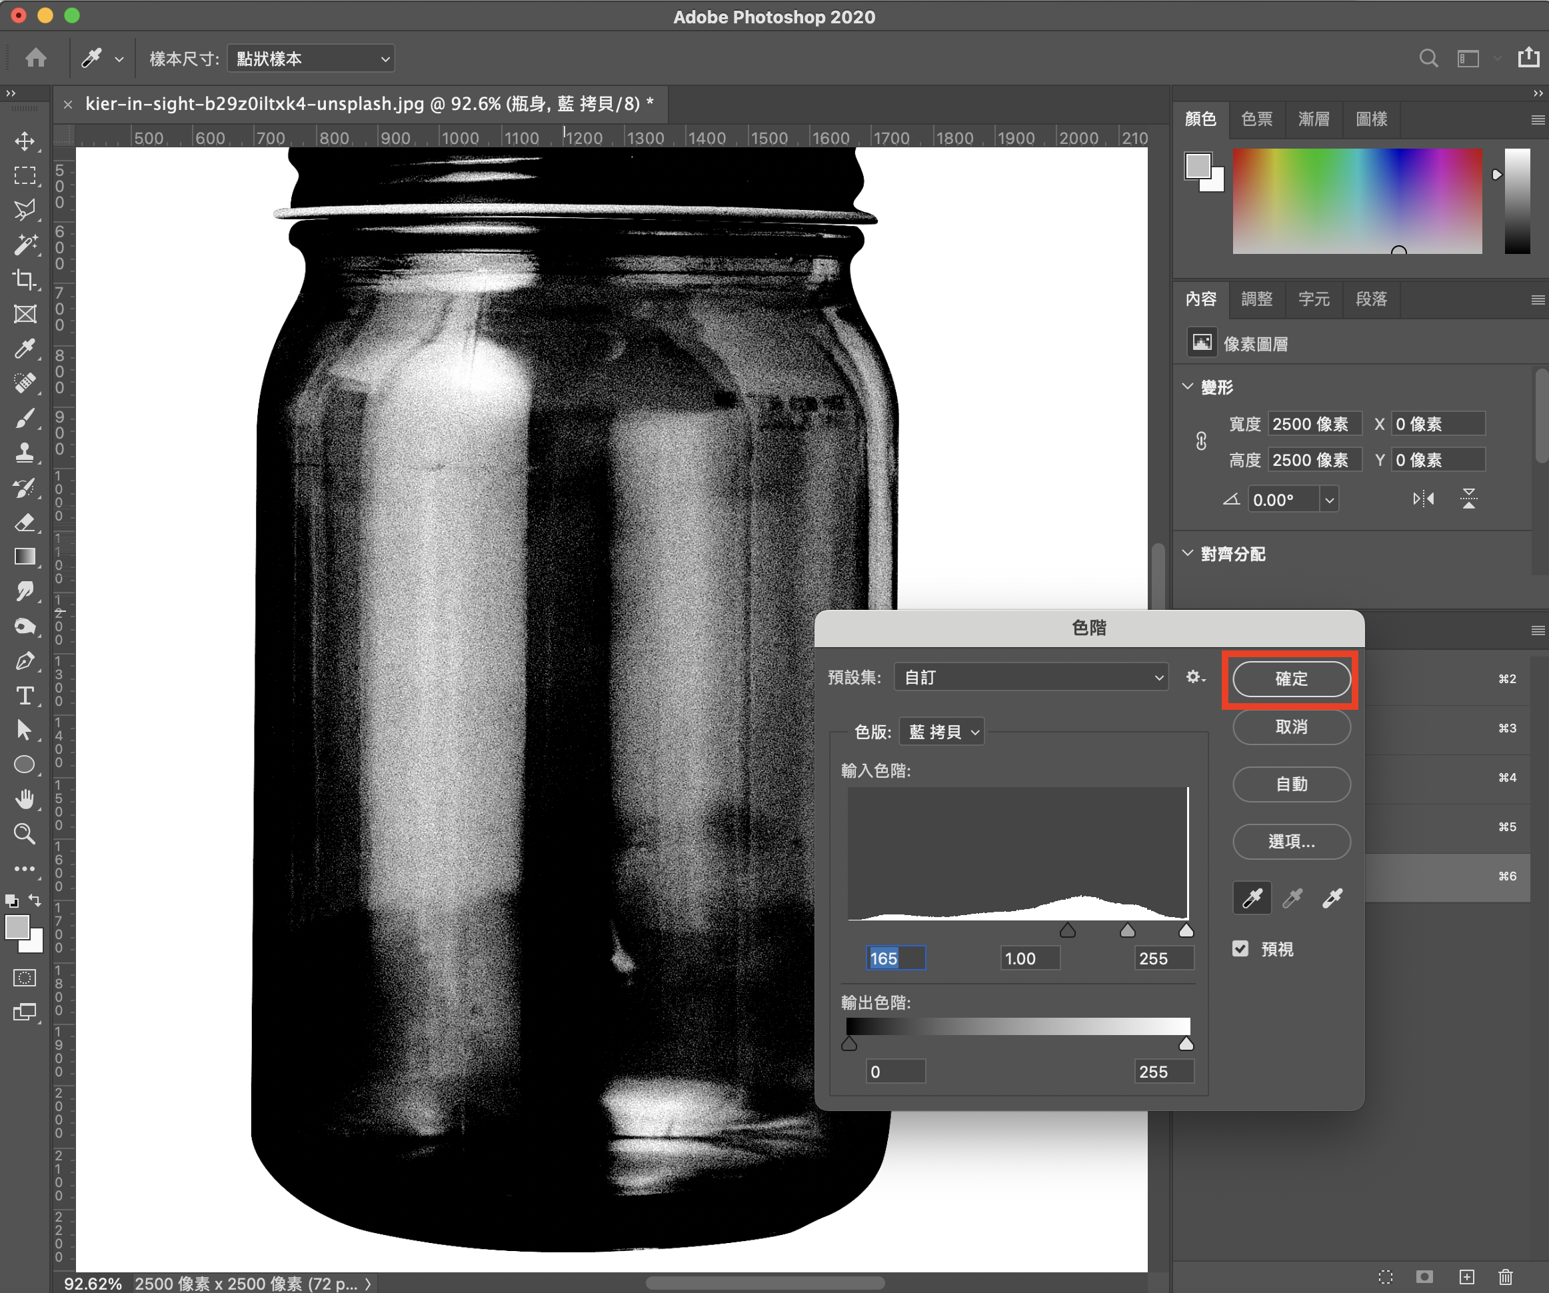
Task: Switch to the 圖樣 tab
Action: 1371,119
